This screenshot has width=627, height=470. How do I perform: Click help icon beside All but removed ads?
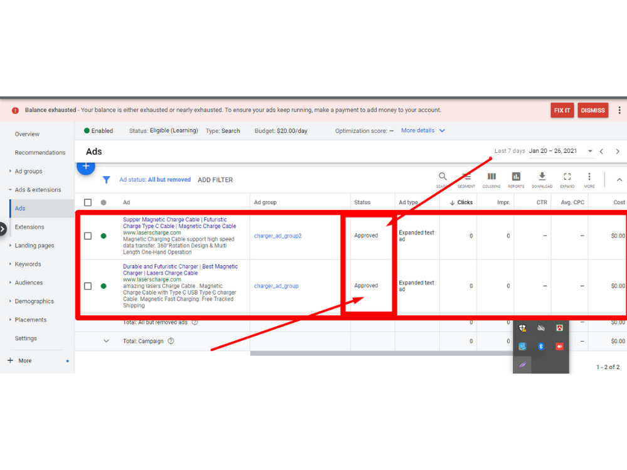click(195, 322)
